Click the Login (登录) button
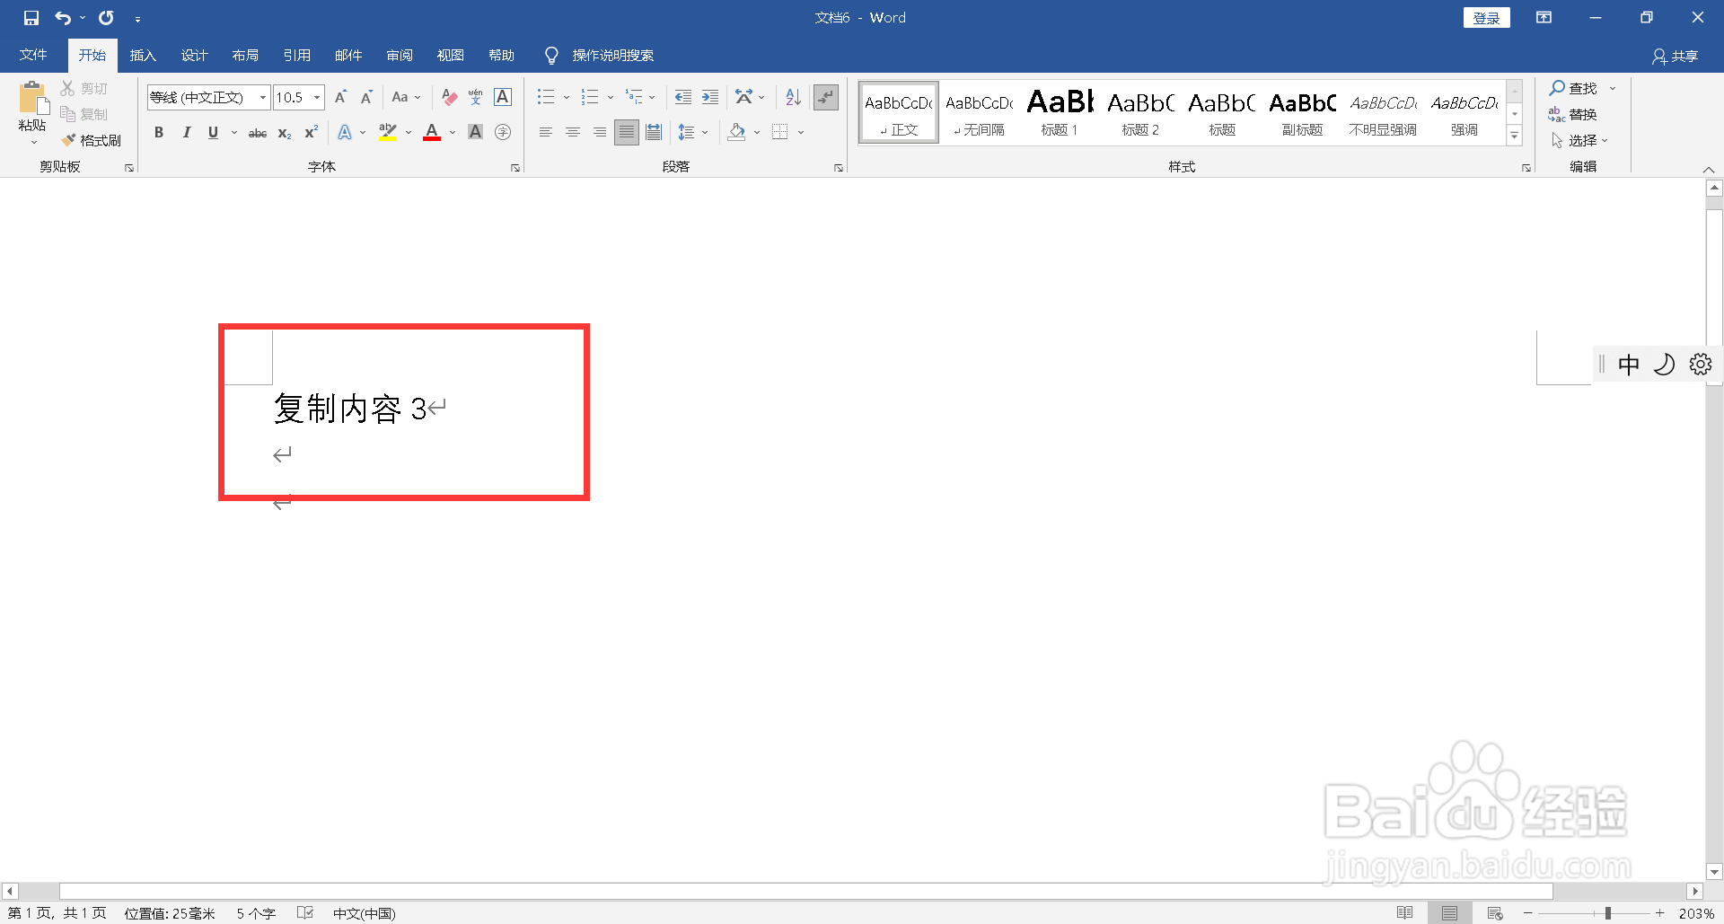The height and width of the screenshot is (924, 1724). click(x=1486, y=18)
